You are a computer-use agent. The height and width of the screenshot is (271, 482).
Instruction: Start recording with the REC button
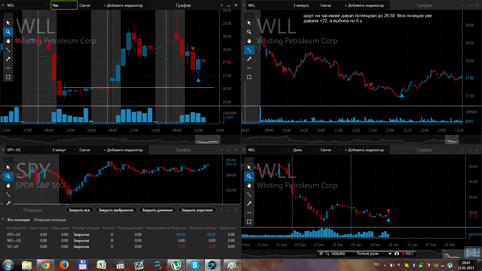coord(408,254)
